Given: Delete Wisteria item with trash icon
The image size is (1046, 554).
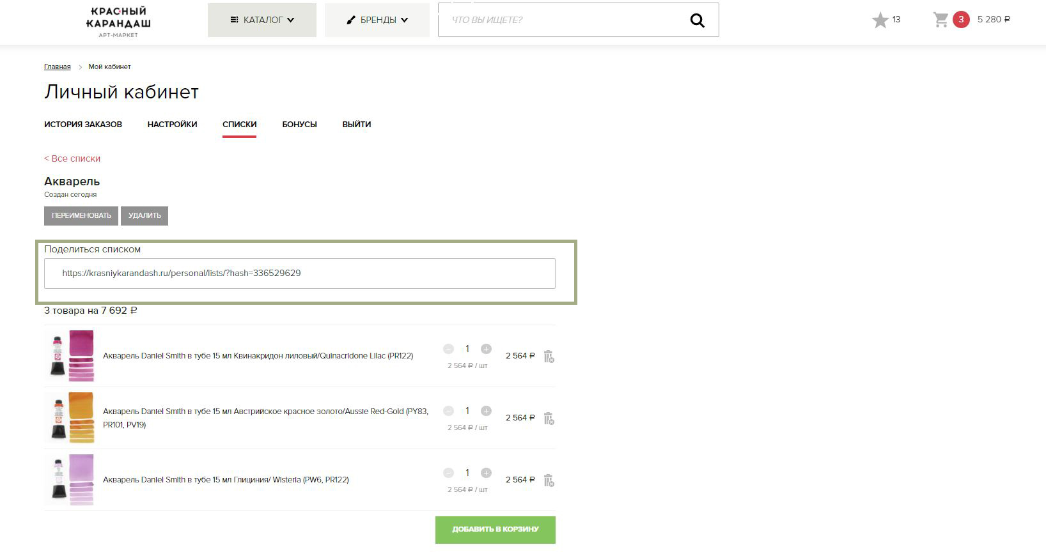Looking at the screenshot, I should pos(549,481).
